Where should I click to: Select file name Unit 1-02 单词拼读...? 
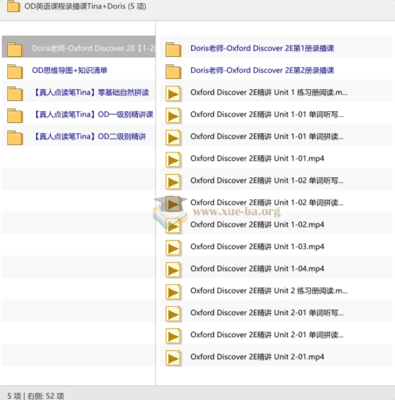click(267, 203)
